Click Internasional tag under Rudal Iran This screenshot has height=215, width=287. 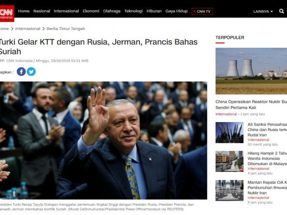(x=258, y=140)
